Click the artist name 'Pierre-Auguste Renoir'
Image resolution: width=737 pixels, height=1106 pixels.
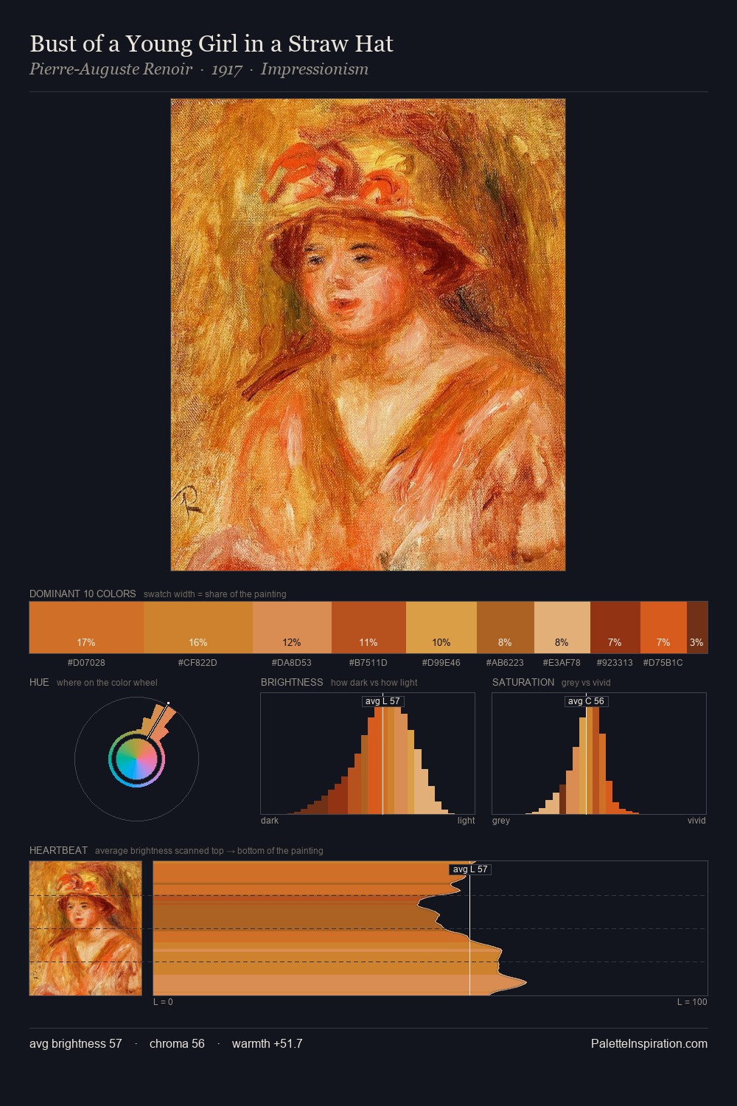coord(111,69)
